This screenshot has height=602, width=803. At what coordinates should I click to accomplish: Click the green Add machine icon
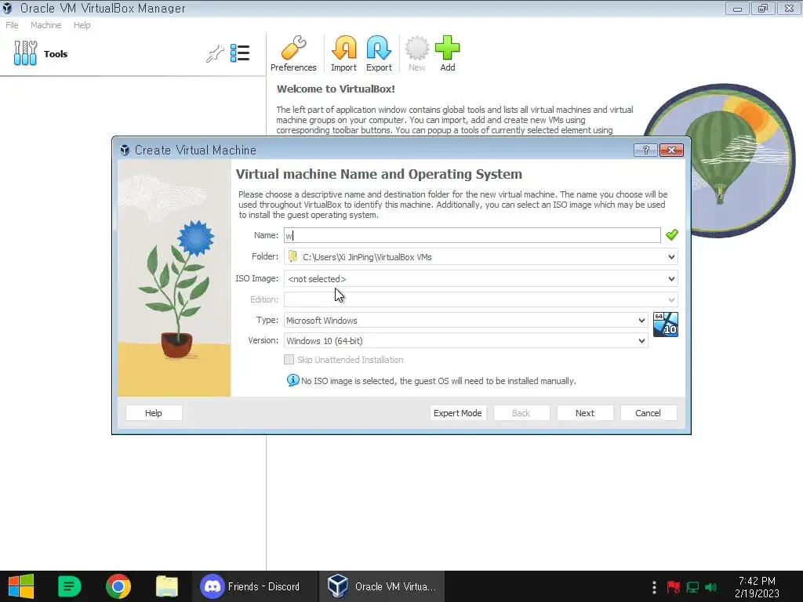pos(448,53)
